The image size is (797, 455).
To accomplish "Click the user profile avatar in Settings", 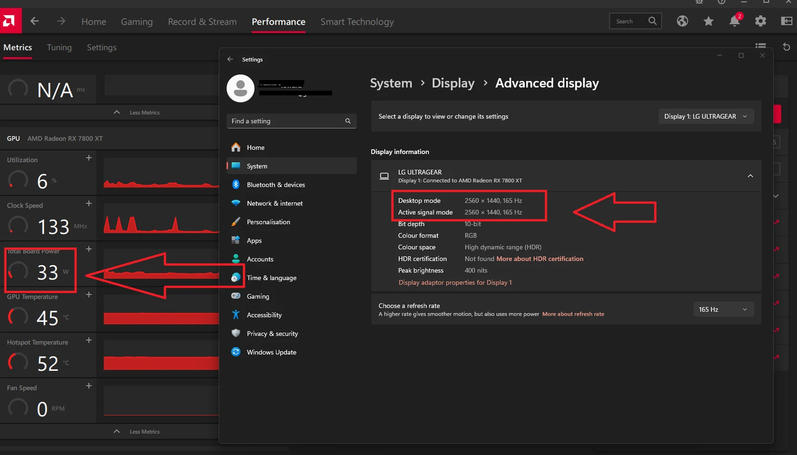I will 241,88.
